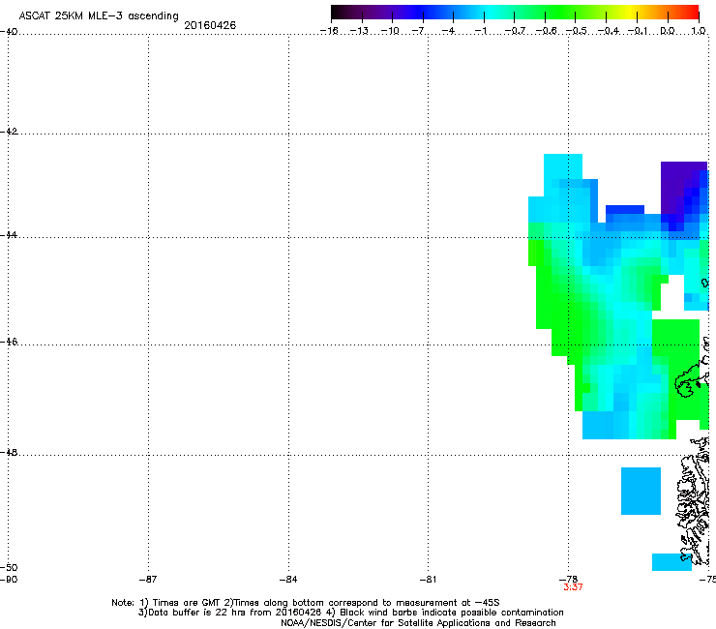The height and width of the screenshot is (629, 716).
Task: Click the latitude axis label -44
Action: pos(9,235)
